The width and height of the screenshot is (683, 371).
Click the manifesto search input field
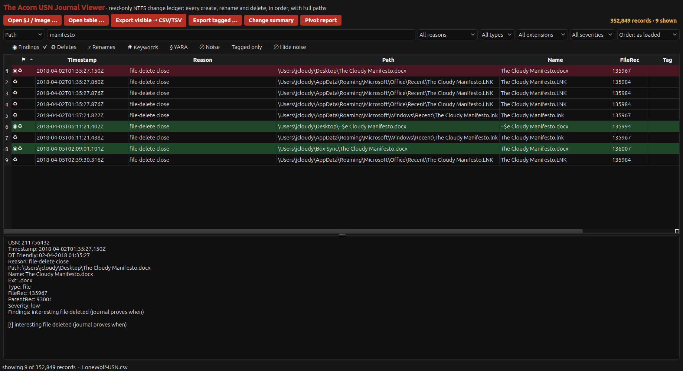[x=231, y=35]
